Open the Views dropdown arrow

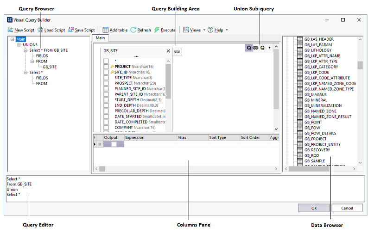[204, 30]
